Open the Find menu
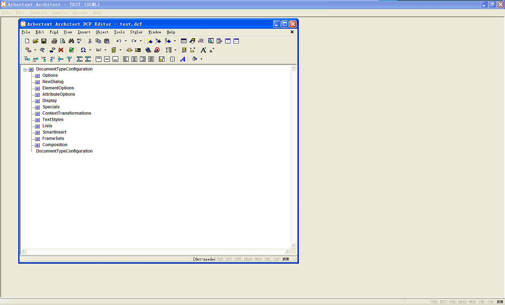505x305 pixels. pyautogui.click(x=54, y=32)
